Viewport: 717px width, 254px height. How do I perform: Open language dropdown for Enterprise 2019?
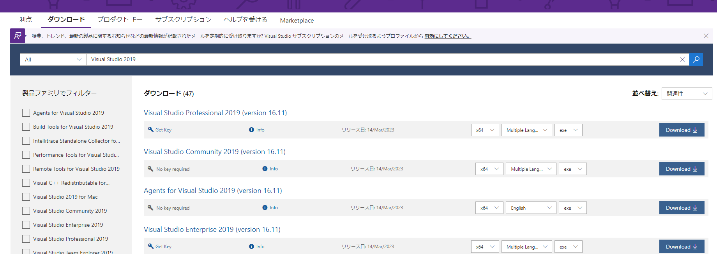[526, 247]
